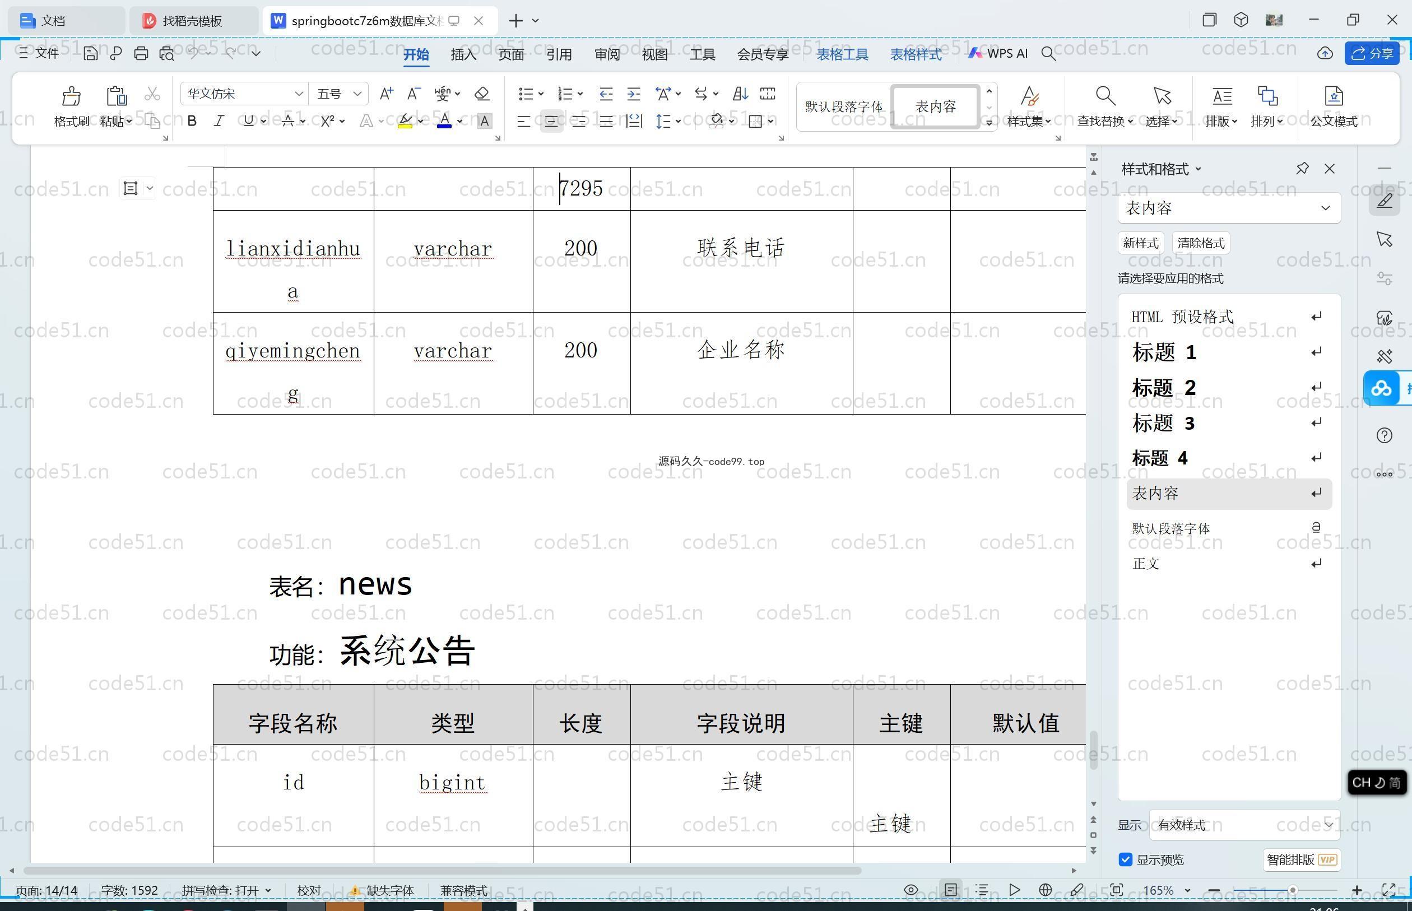Expand the style gallery more arrow
The width and height of the screenshot is (1412, 911).
pyautogui.click(x=989, y=123)
